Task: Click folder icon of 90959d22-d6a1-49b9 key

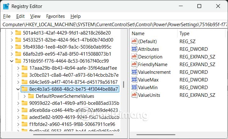Action: 25,103
